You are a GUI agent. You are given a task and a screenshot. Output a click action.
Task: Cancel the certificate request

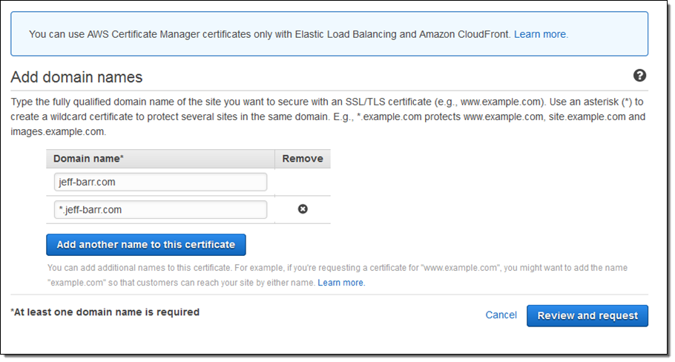pyautogui.click(x=501, y=315)
